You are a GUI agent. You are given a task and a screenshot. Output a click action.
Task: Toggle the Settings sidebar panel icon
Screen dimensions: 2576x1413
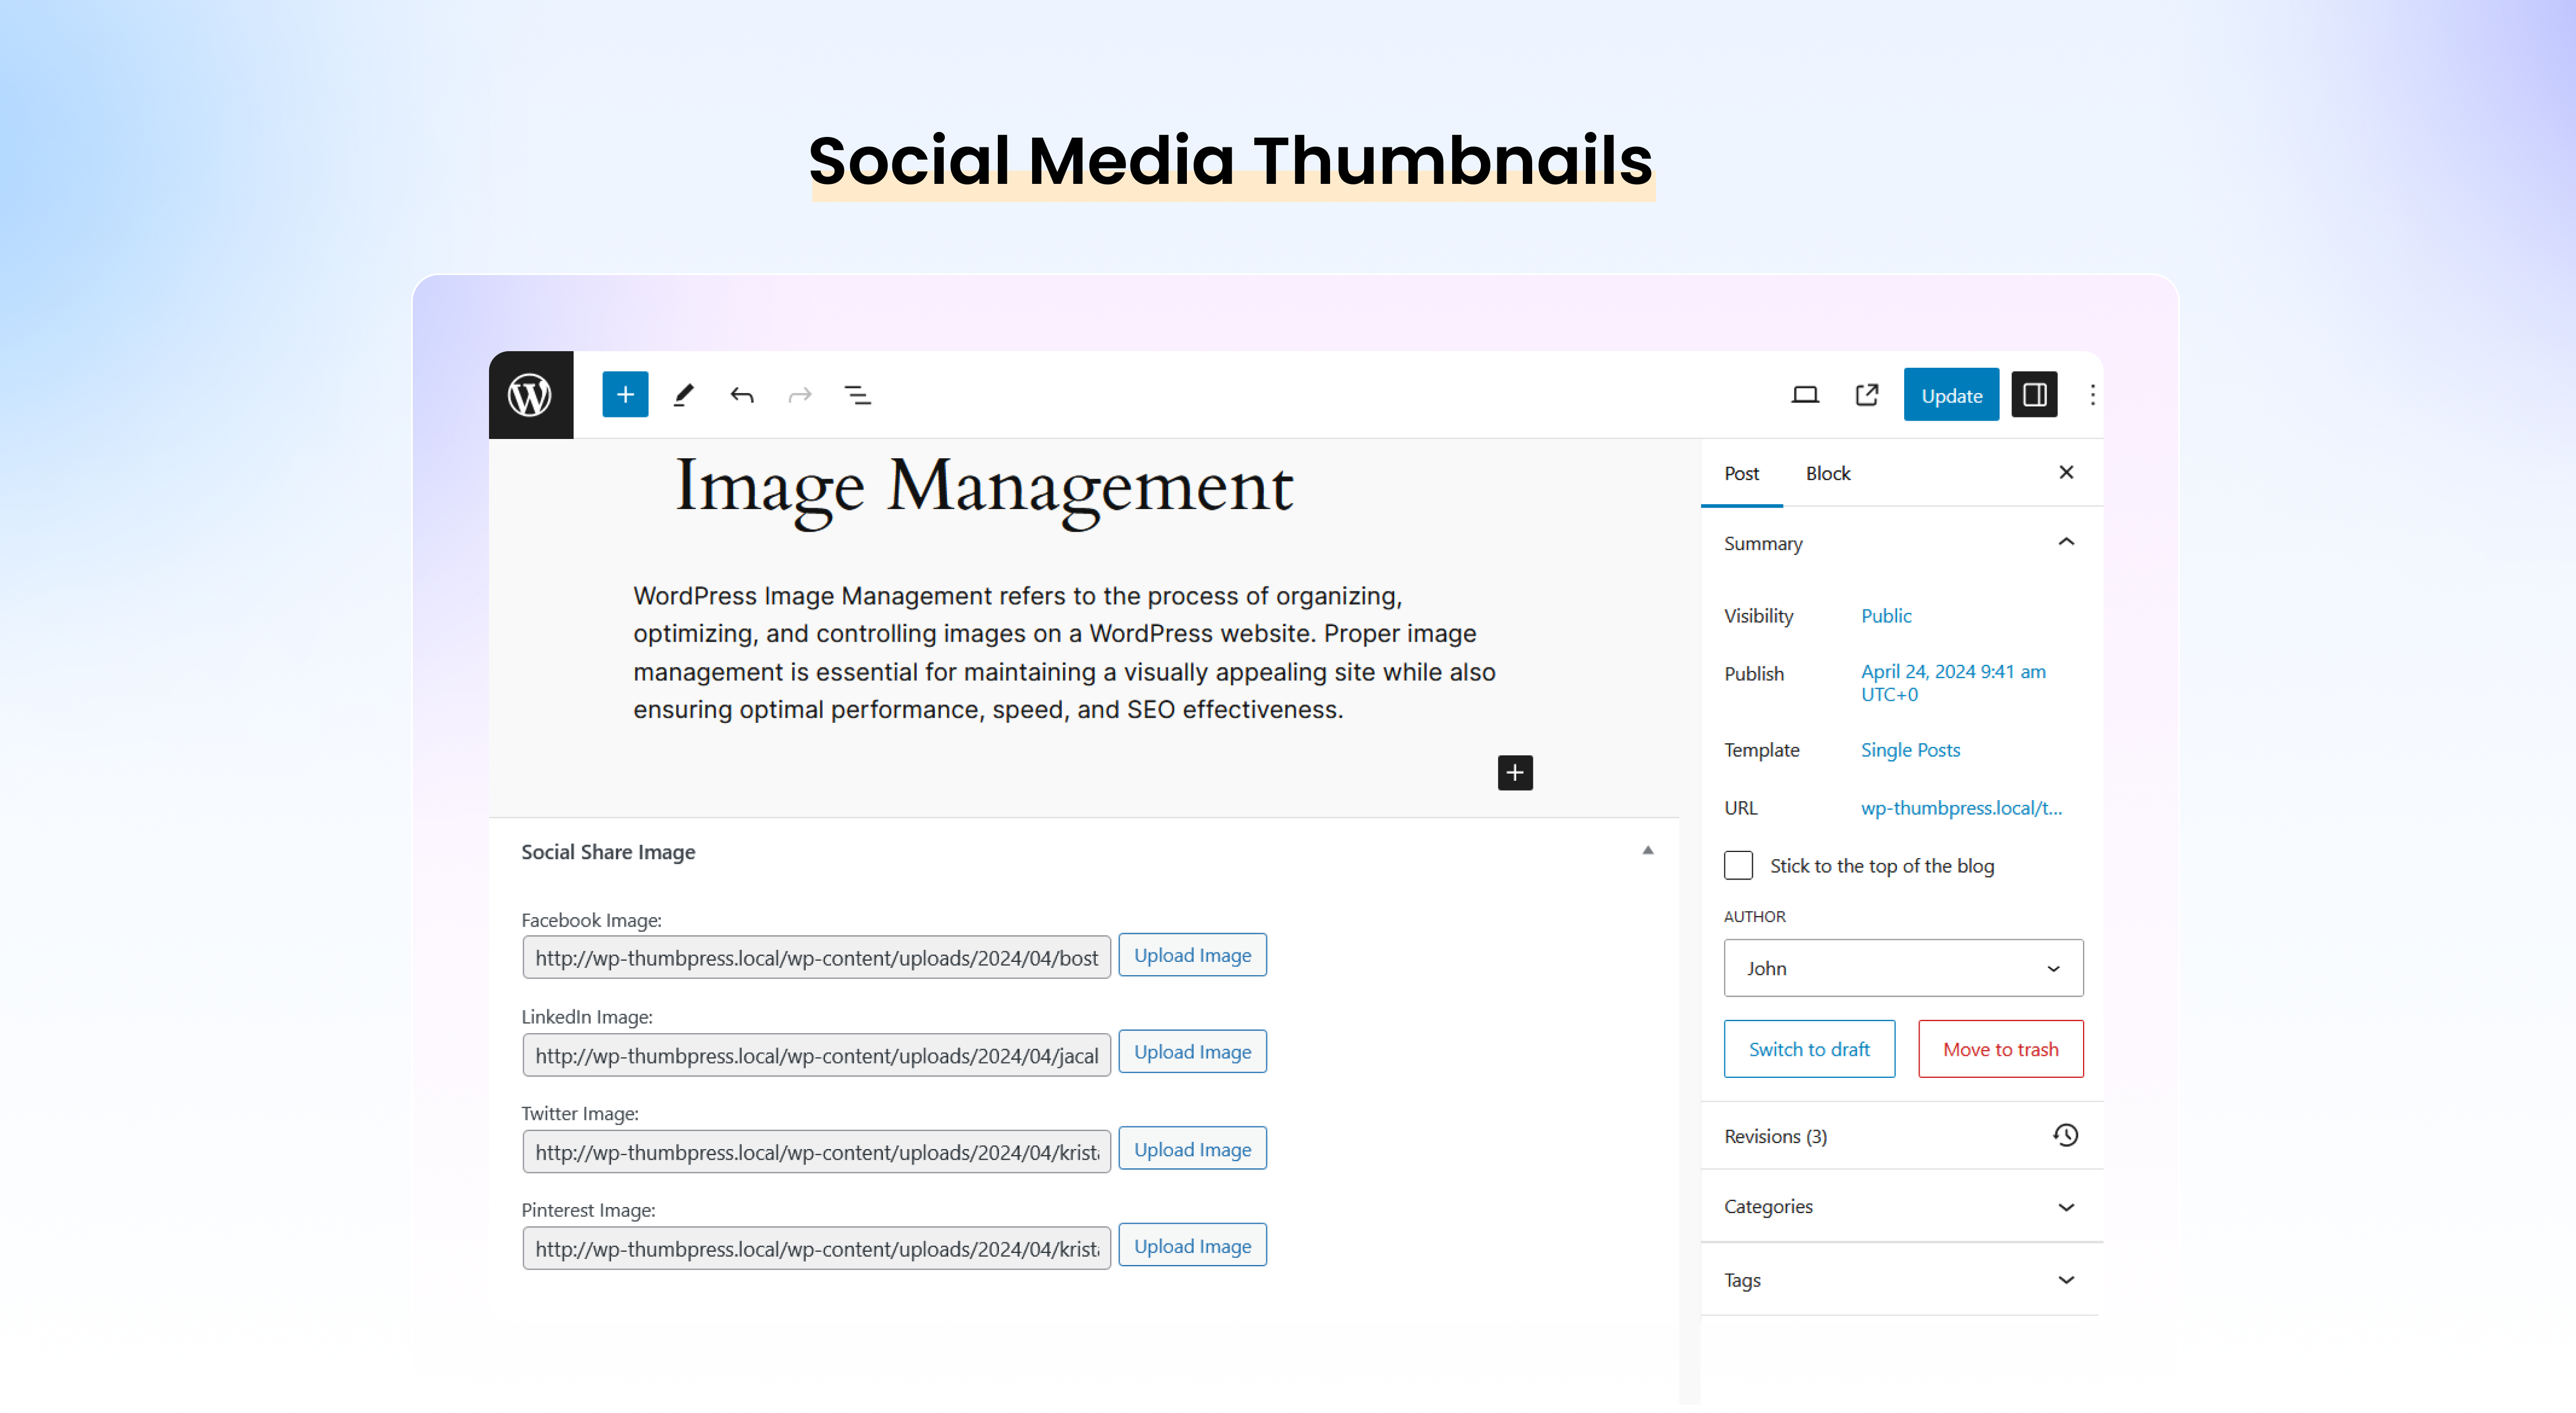[x=2034, y=395]
